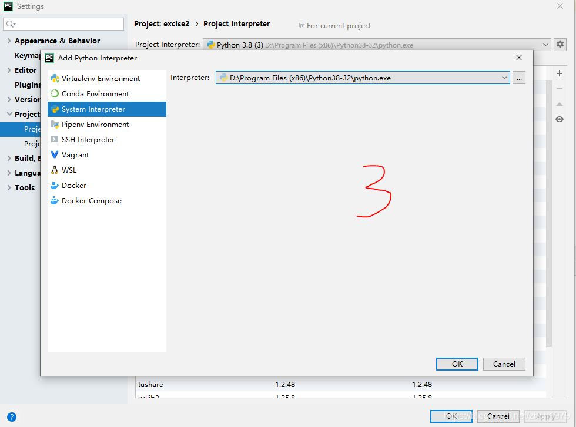The height and width of the screenshot is (427, 576).
Task: Select System Interpreter entry
Action: pos(93,109)
